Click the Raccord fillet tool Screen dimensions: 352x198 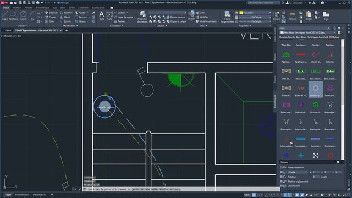click(81, 17)
